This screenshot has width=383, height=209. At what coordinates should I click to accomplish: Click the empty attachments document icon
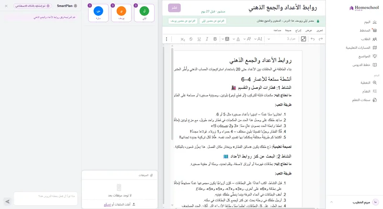click(x=119, y=188)
